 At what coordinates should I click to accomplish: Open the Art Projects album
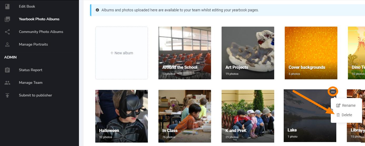(x=248, y=53)
